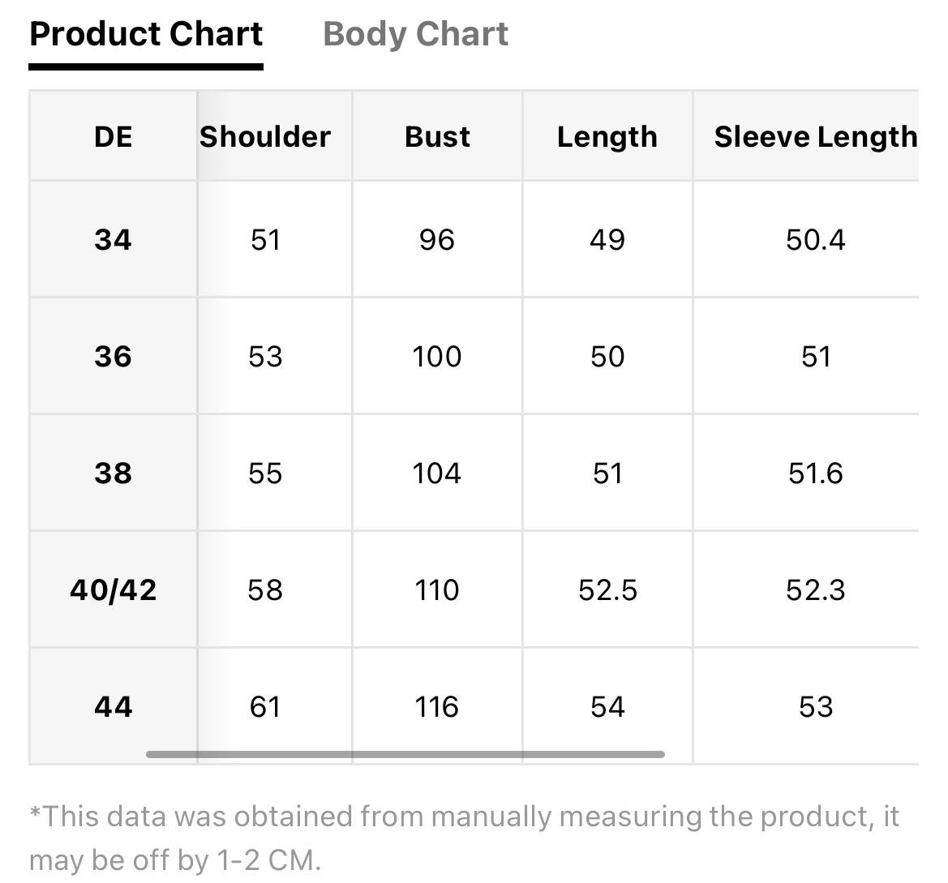
Task: Click the Shoulder column header
Action: click(265, 136)
